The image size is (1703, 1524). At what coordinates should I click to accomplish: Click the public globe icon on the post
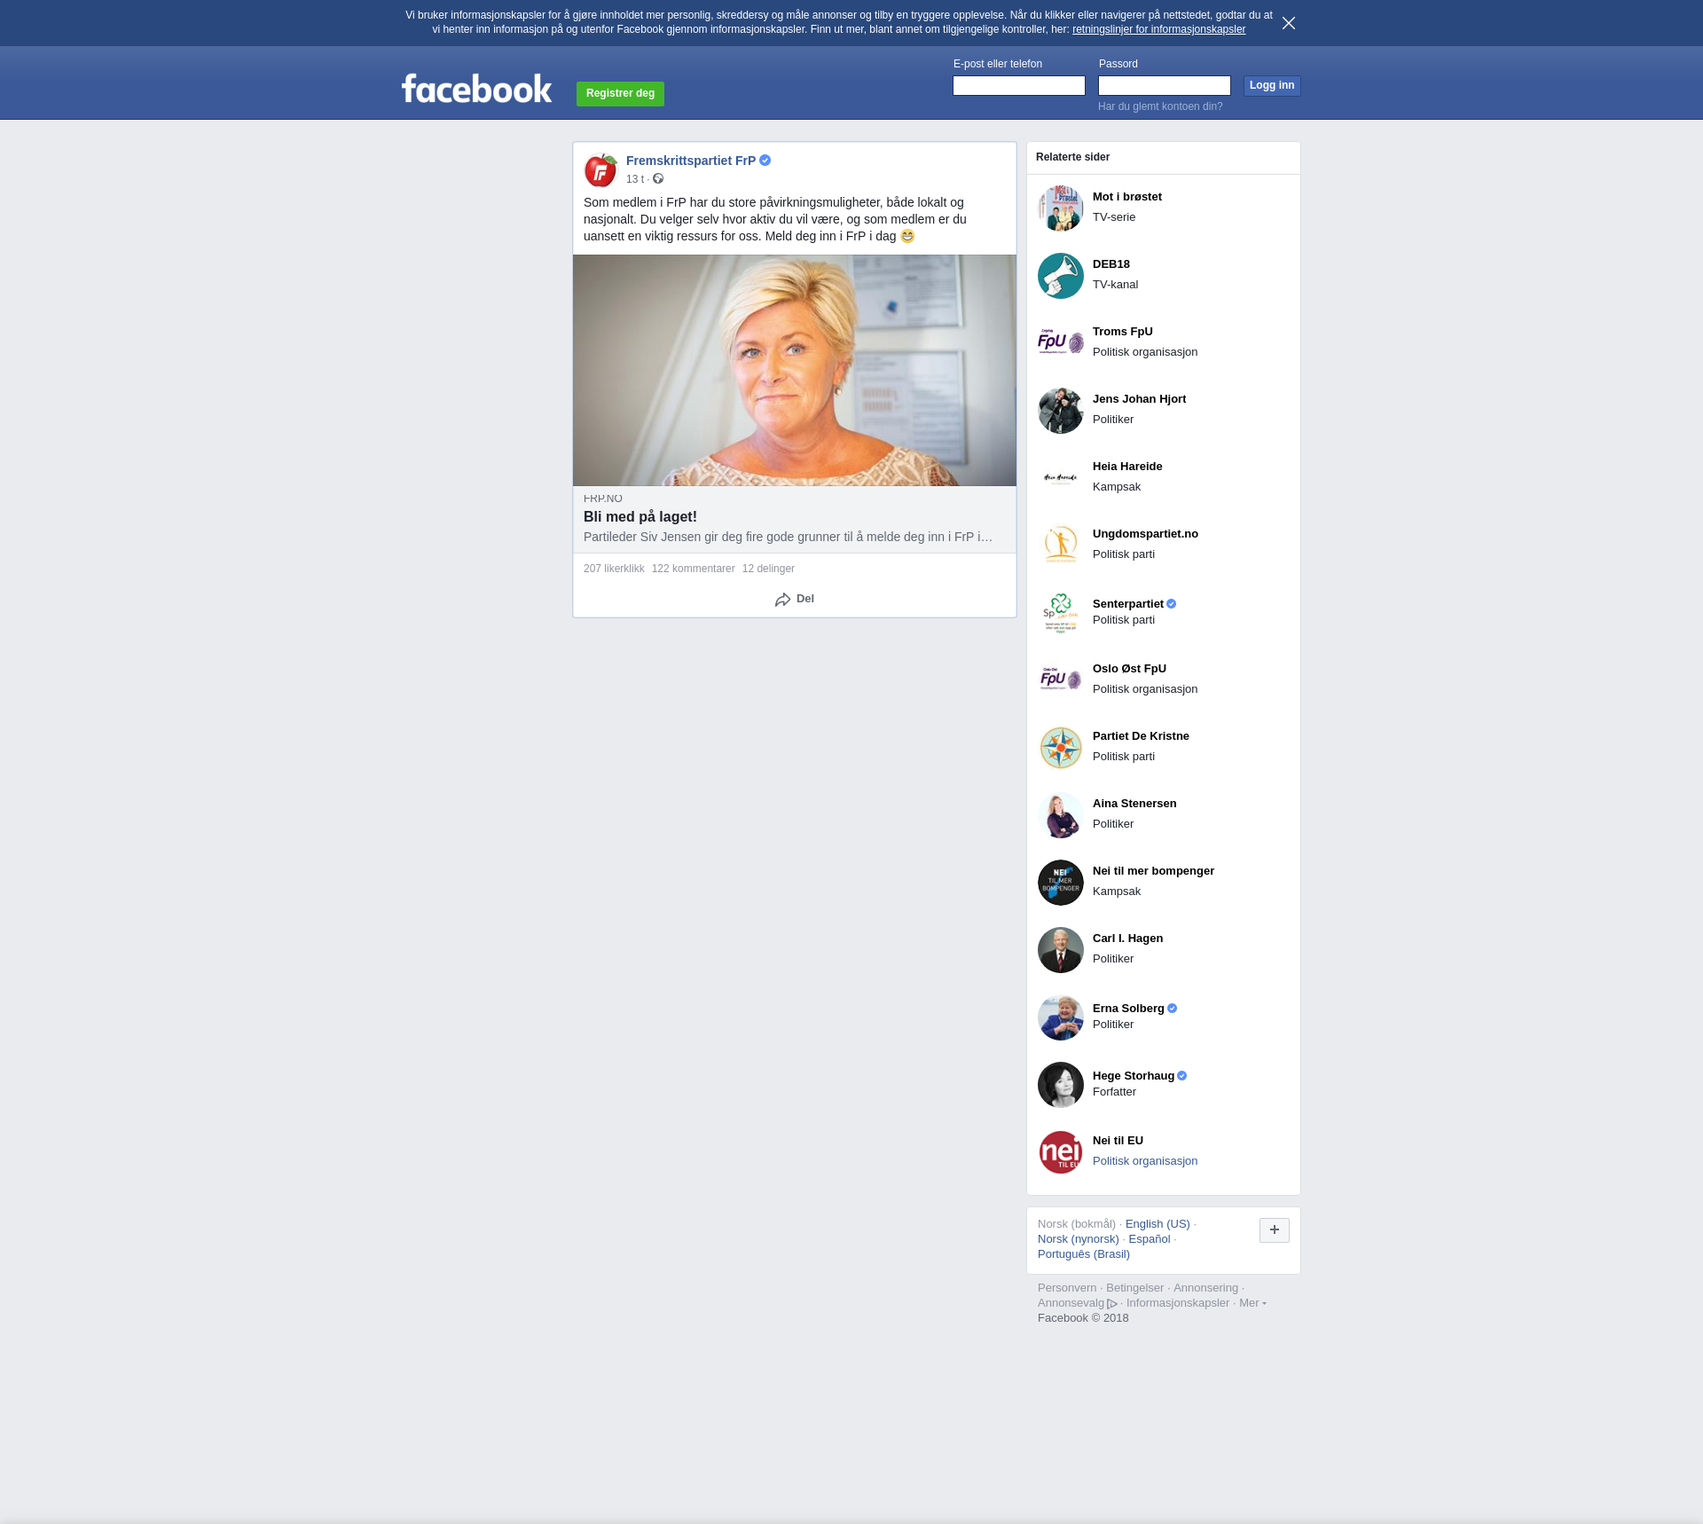pos(658,178)
